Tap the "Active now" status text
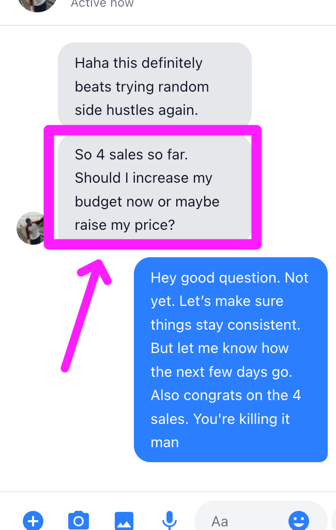 (x=102, y=4)
